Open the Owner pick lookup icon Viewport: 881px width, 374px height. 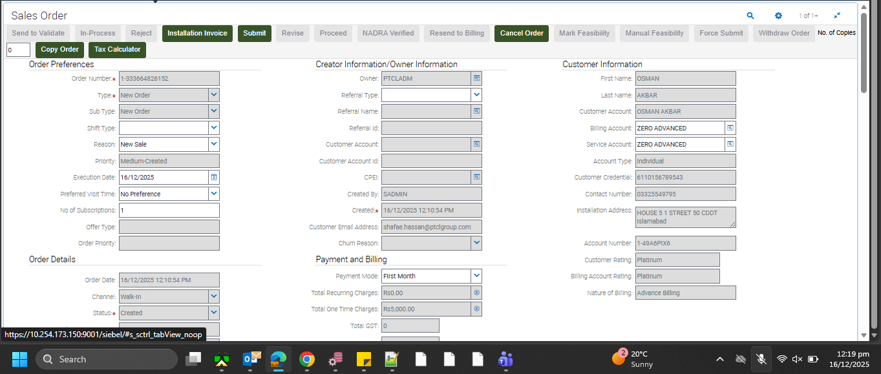tap(476, 78)
